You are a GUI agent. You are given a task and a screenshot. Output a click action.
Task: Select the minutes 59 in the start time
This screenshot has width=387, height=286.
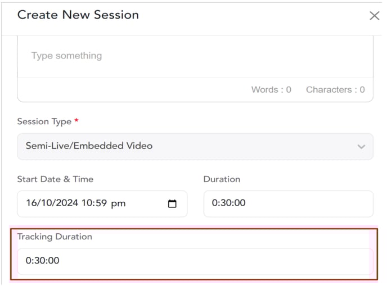tap(101, 203)
